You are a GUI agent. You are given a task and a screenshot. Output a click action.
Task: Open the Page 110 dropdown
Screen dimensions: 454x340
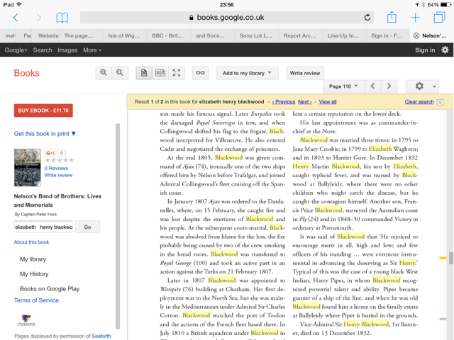[343, 86]
